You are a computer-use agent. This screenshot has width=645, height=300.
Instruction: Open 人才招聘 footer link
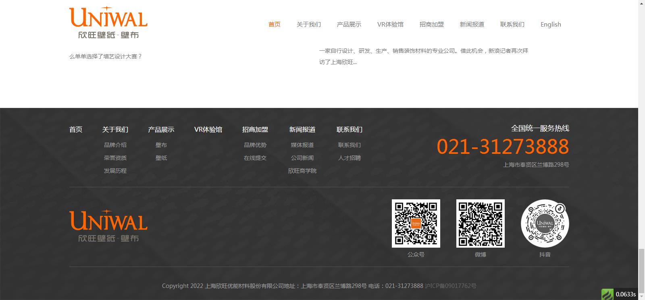click(349, 158)
